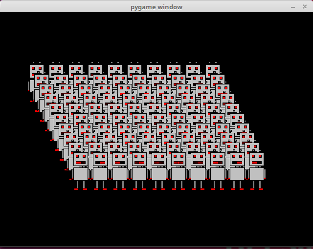
Task: Click the fifth robot head in the back row
Action: pyautogui.click(x=115, y=69)
